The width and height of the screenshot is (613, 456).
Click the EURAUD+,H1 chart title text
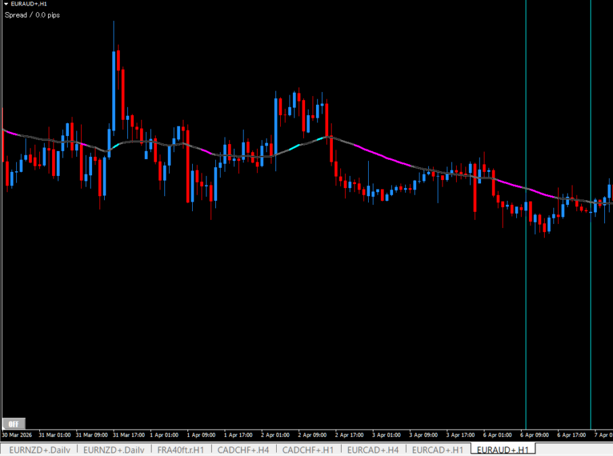29,4
